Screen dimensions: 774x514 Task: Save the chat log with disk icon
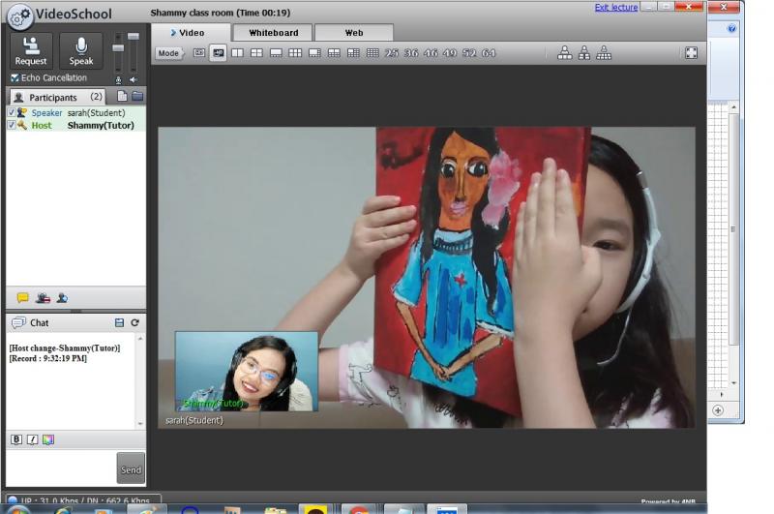pyautogui.click(x=119, y=322)
